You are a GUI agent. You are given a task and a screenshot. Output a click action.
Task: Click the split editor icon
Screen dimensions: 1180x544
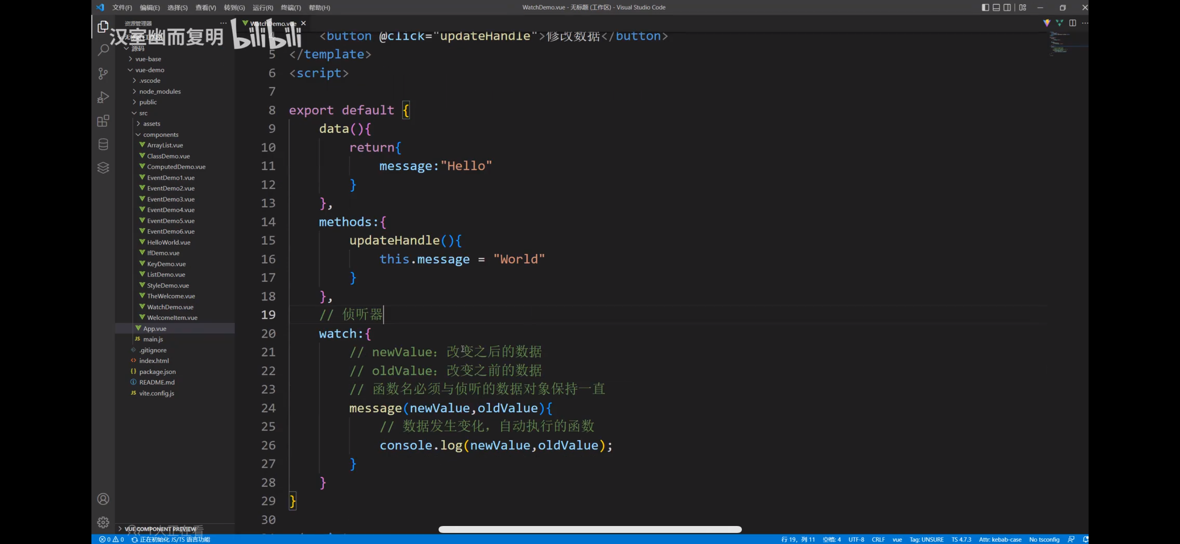tap(1072, 23)
